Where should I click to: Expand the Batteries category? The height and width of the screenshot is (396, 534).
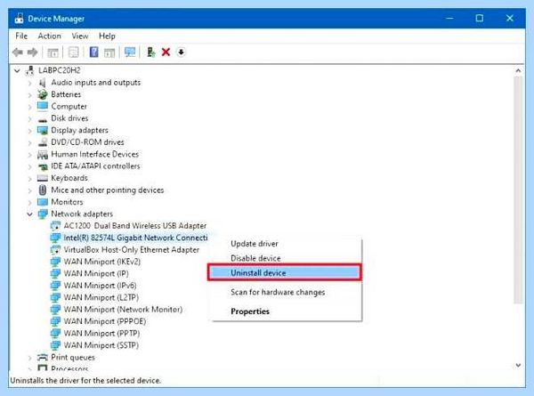click(x=30, y=95)
